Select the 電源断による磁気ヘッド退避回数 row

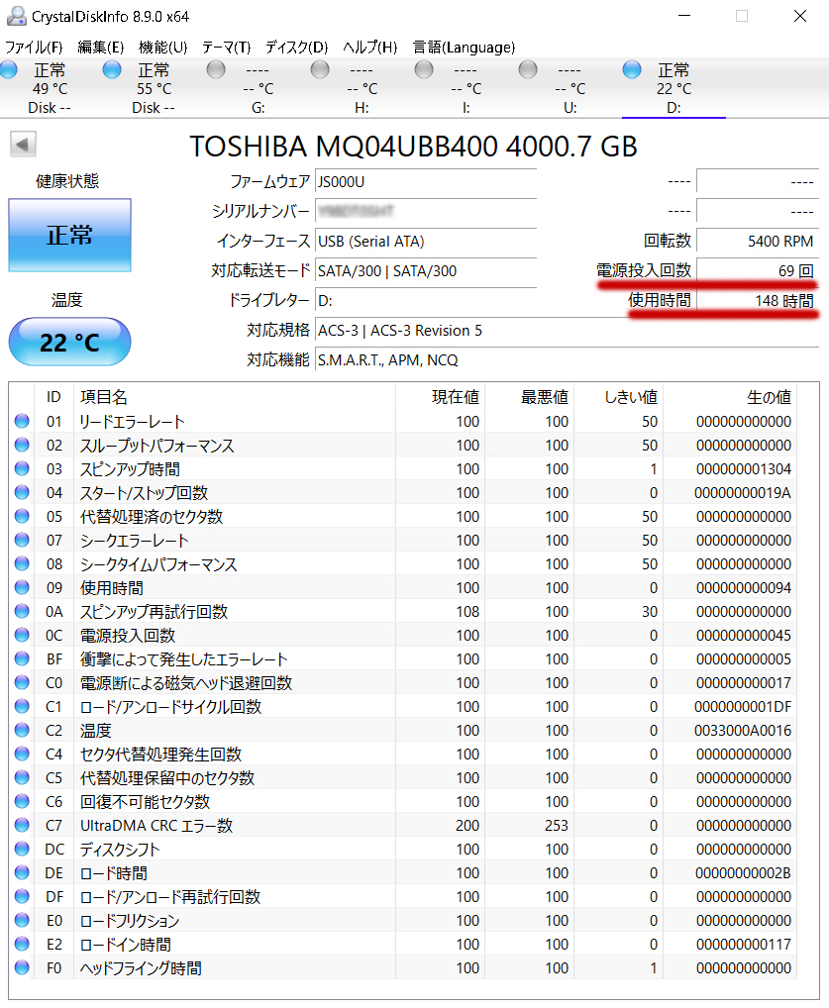(x=403, y=682)
